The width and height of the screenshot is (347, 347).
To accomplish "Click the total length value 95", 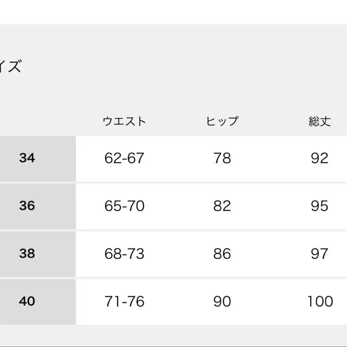I will (319, 206).
